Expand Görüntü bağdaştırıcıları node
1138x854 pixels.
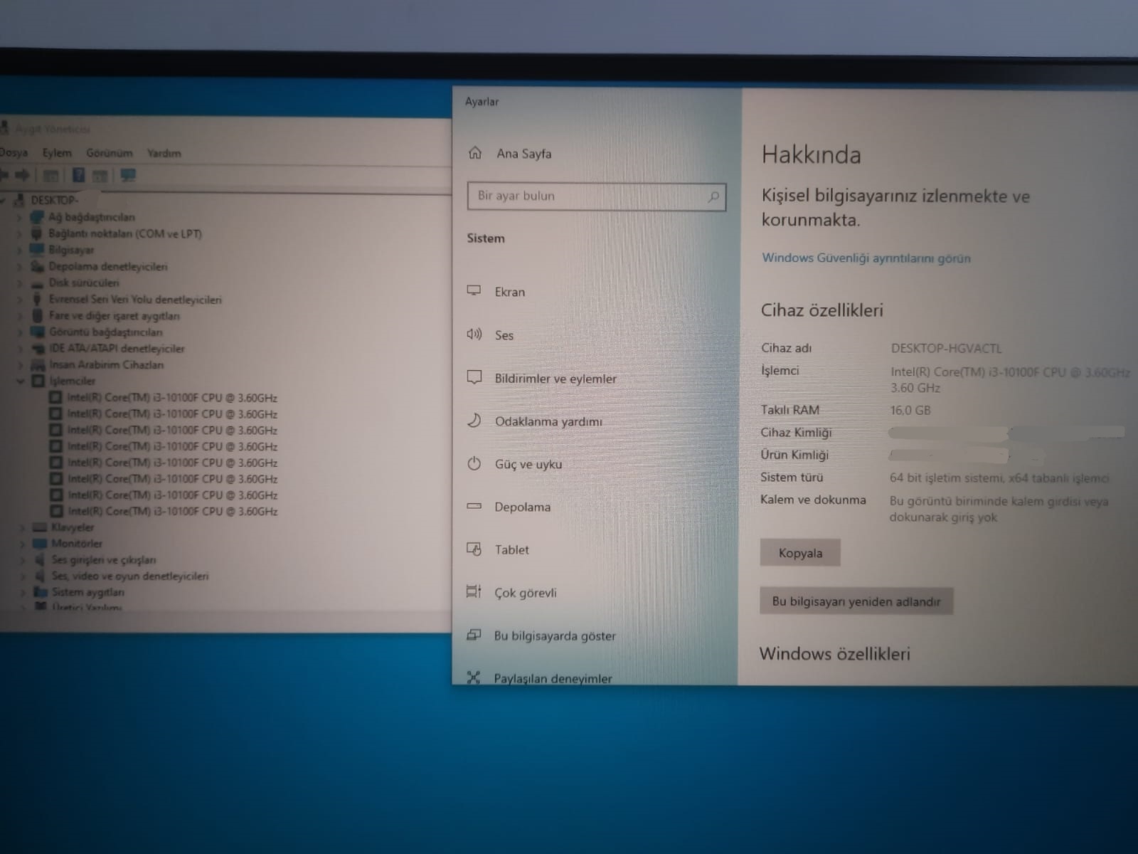21,332
